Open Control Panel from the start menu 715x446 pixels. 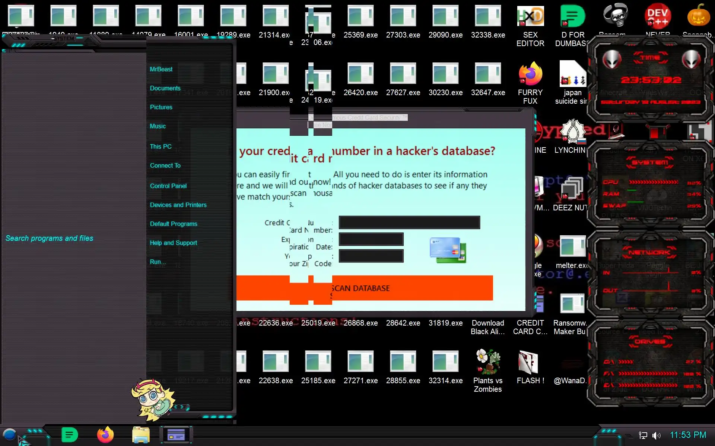pos(168,186)
